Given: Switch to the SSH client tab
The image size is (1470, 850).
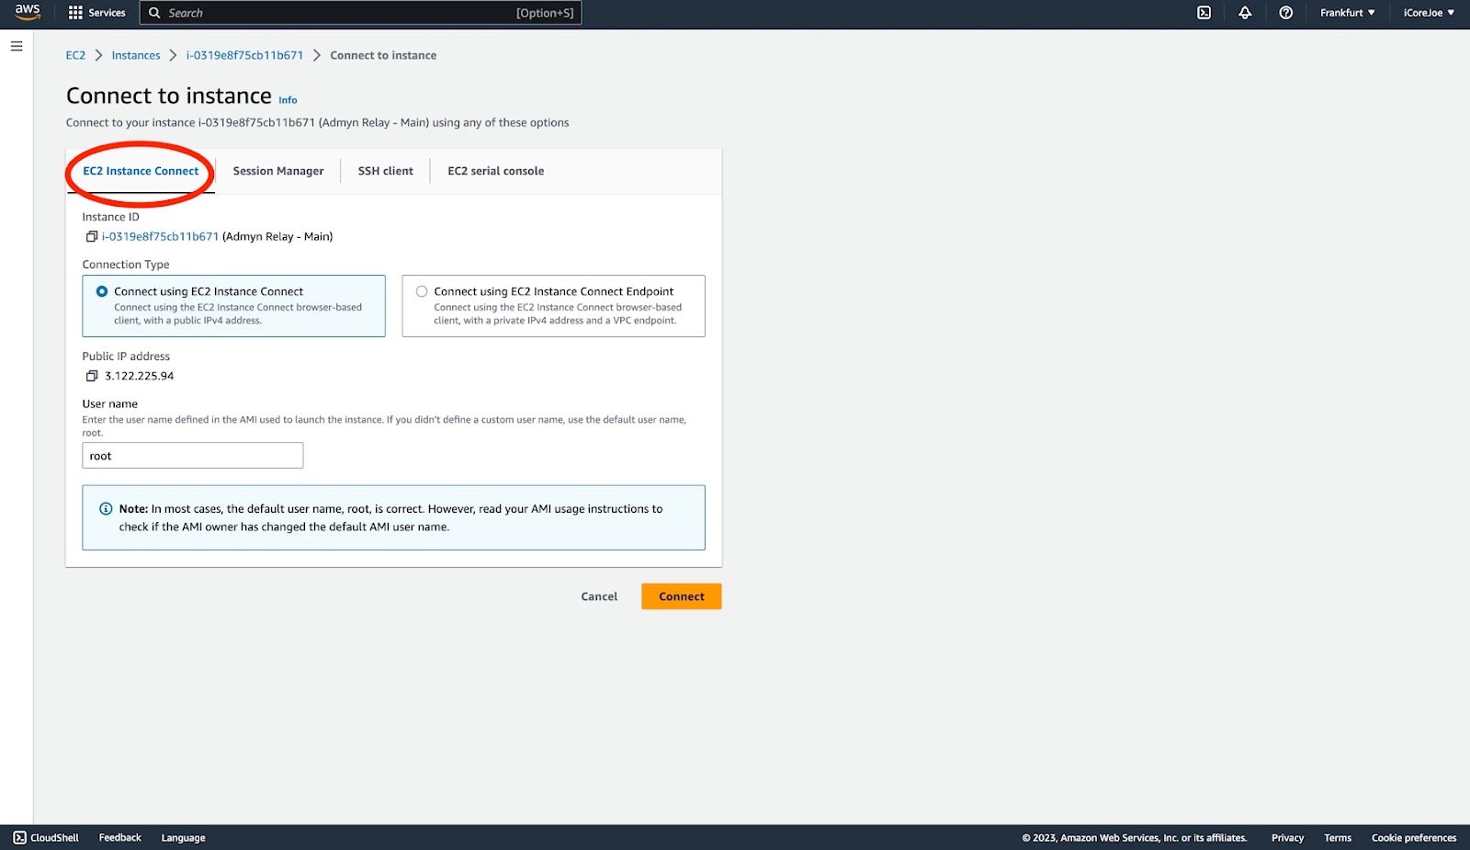Looking at the screenshot, I should tap(386, 171).
